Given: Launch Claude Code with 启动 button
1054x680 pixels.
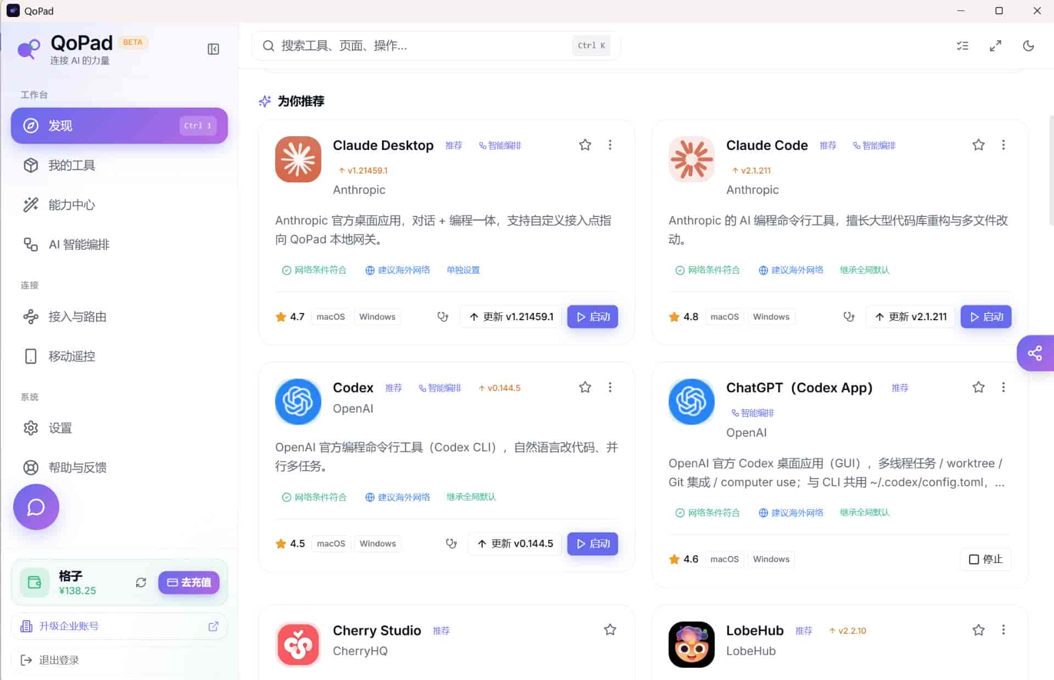Looking at the screenshot, I should pyautogui.click(x=986, y=316).
